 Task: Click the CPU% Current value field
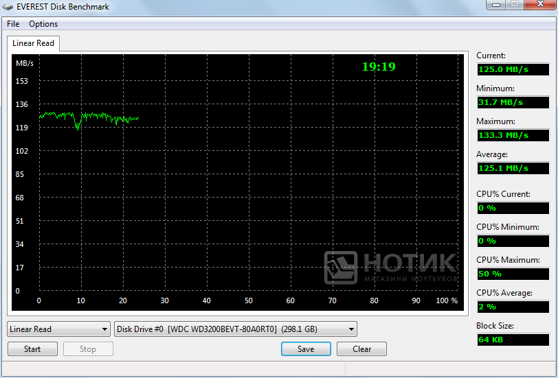tap(513, 208)
